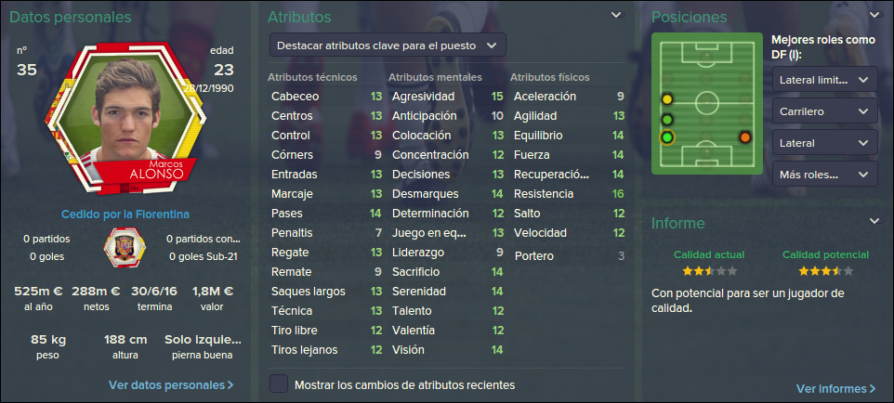Collapse the Informe panel chevron
894x403 pixels.
tap(874, 221)
